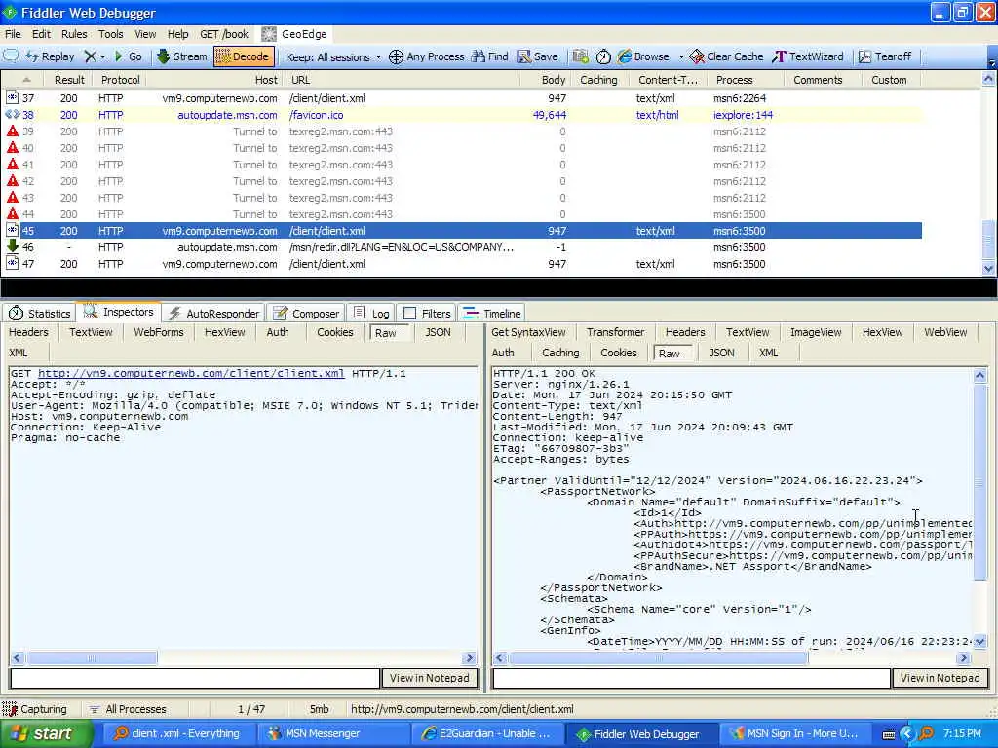Select request Cookies inspector tab
The width and height of the screenshot is (998, 748).
click(335, 332)
